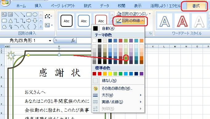
Task: Open the ページ レイアウト tab
Action: pos(63,6)
